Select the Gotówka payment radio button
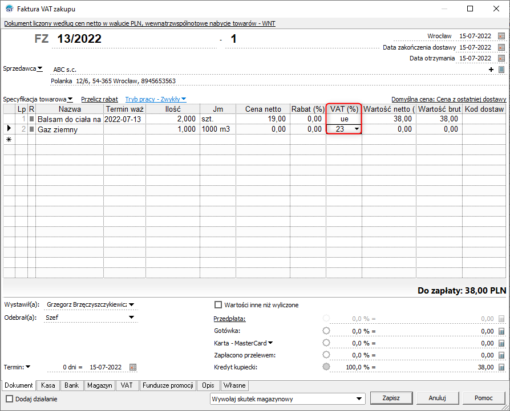The height and width of the screenshot is (411, 510). tap(326, 331)
